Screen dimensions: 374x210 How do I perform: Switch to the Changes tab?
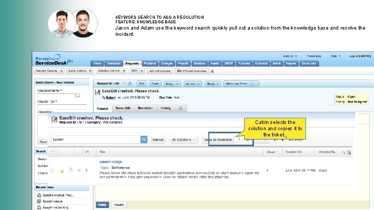click(x=167, y=64)
